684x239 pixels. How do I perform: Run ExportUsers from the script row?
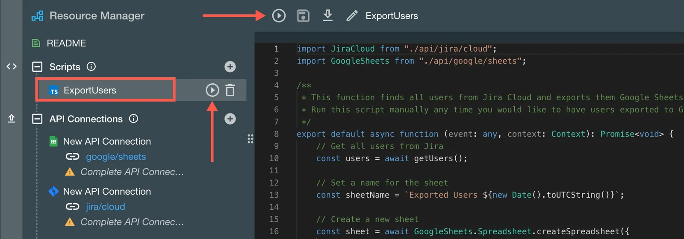point(212,90)
